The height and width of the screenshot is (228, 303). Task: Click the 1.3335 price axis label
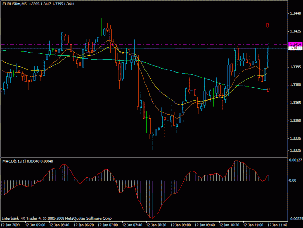(295, 138)
